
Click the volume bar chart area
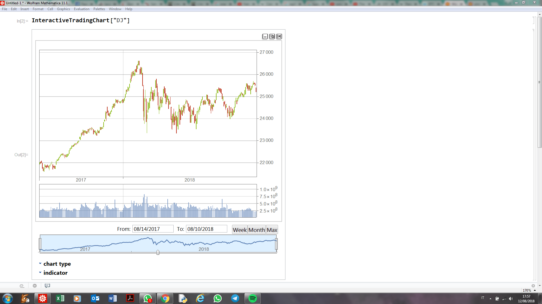148,201
